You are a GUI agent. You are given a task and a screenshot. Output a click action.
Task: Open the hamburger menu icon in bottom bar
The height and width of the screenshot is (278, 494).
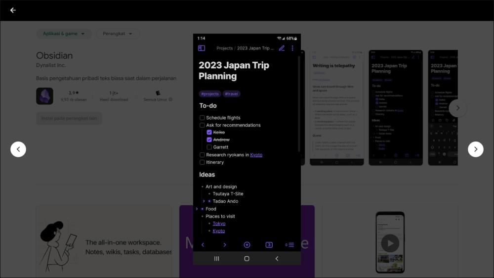(x=289, y=245)
